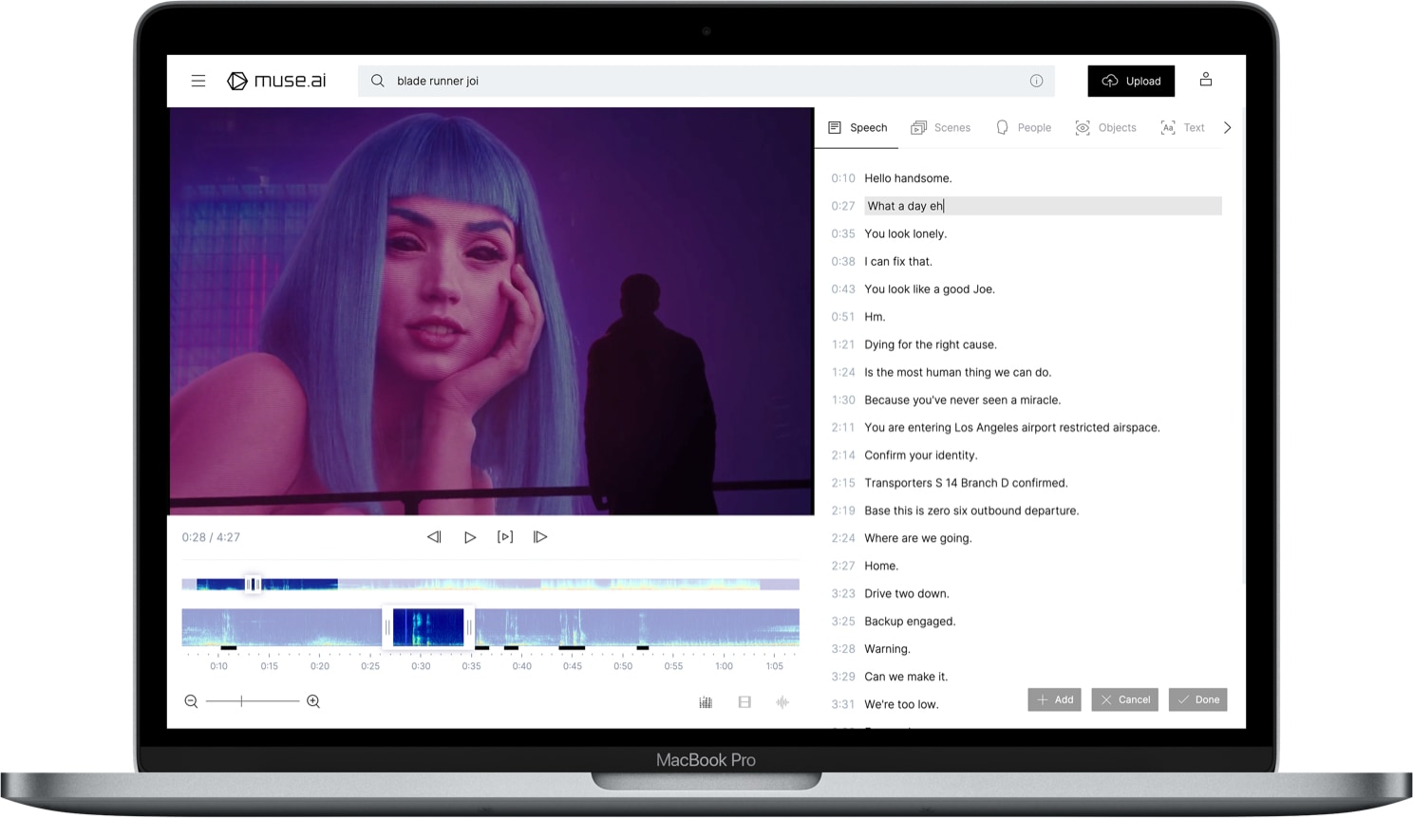Click the 'blade runner joi' search field
The image size is (1413, 818).
pyautogui.click(x=703, y=81)
